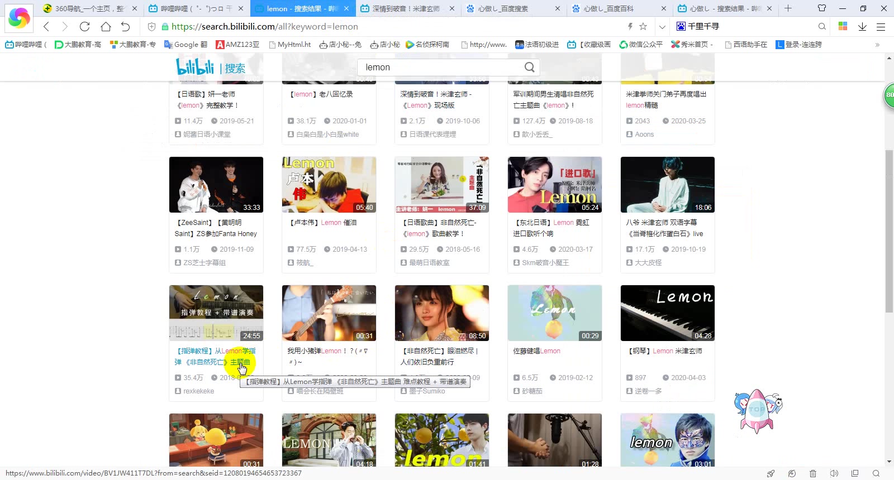Click the bilibili logo
The image size is (894, 480).
195,67
